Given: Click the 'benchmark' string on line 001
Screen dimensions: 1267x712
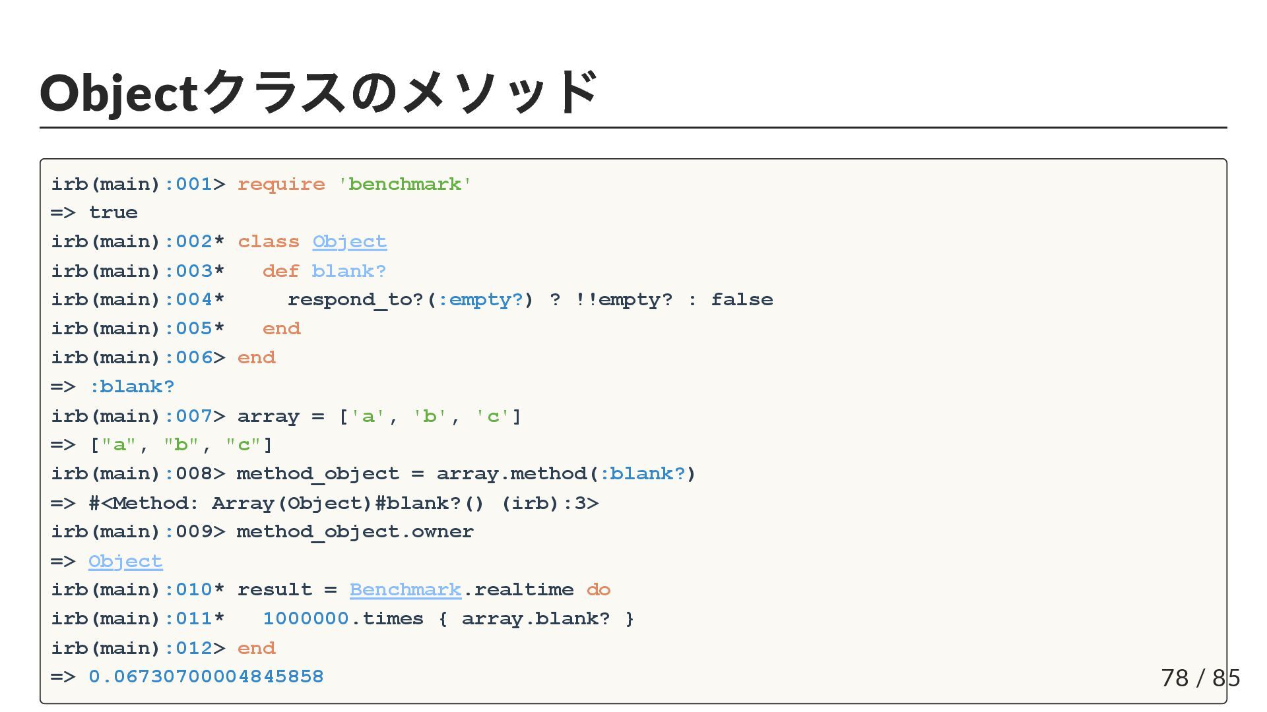Looking at the screenshot, I should point(405,184).
